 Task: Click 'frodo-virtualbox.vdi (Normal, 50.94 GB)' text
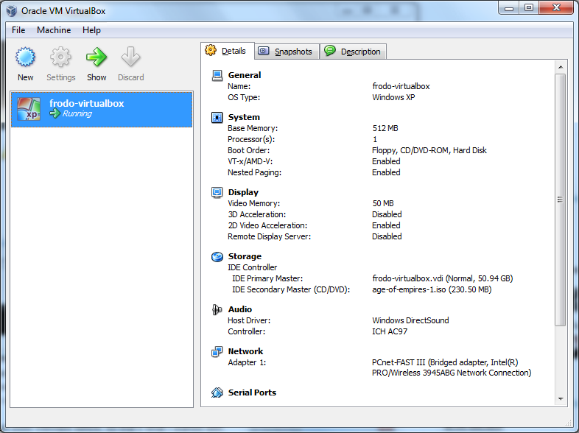coord(443,278)
